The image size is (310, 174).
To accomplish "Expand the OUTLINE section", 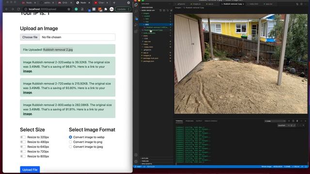I will [145, 158].
